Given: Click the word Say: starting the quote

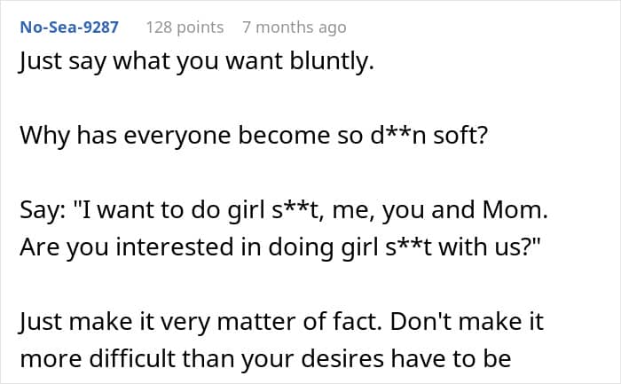Looking at the screenshot, I should coord(43,210).
